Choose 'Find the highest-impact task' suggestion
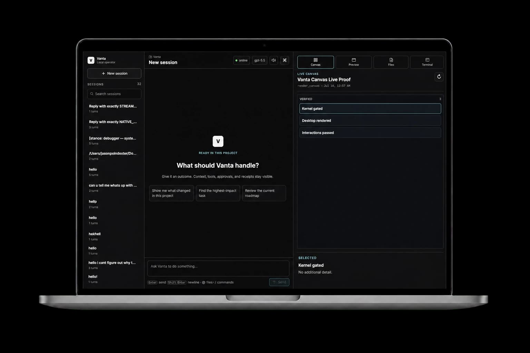Image resolution: width=530 pixels, height=353 pixels. pos(218,193)
